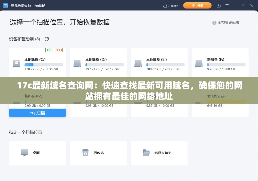
Task: Click the question mark beside 找不到扫描位置
Action: 214,23
